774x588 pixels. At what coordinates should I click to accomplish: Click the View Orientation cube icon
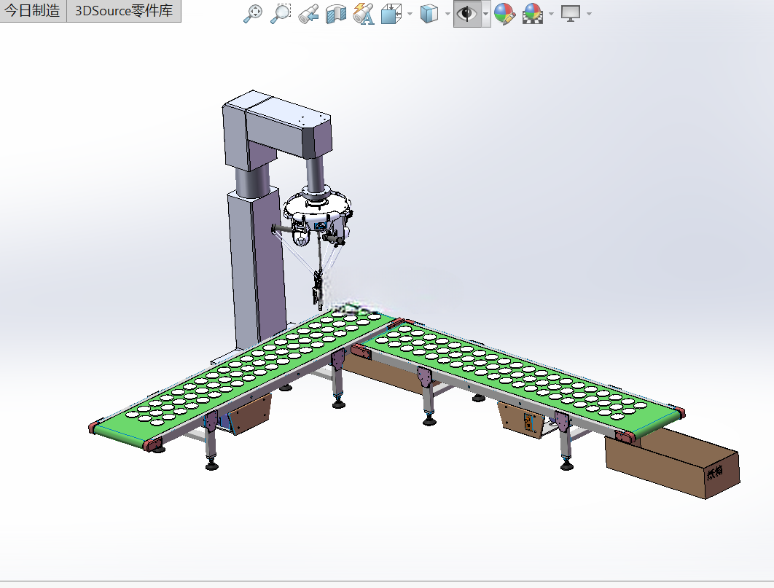[391, 14]
